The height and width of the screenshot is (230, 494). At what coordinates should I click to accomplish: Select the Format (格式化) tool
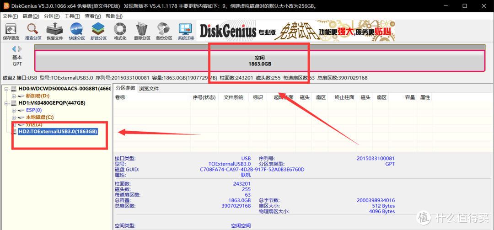(x=120, y=32)
